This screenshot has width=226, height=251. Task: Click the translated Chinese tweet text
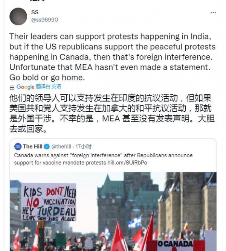(x=112, y=114)
